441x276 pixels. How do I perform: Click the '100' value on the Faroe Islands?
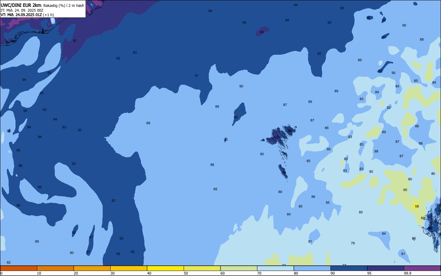click(276, 137)
